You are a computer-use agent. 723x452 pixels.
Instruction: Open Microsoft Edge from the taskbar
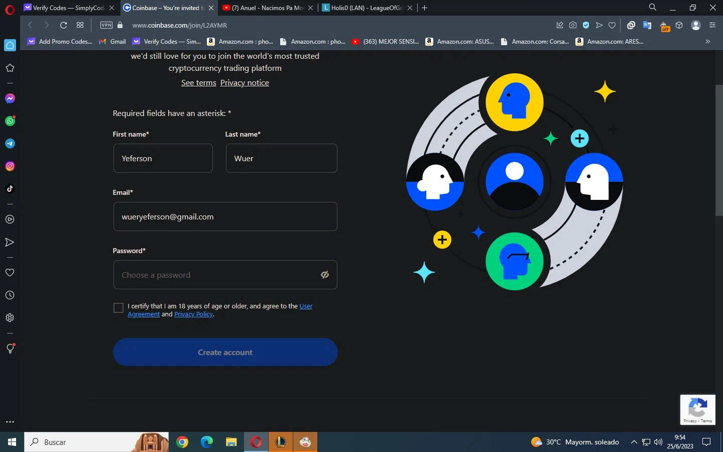[207, 442]
